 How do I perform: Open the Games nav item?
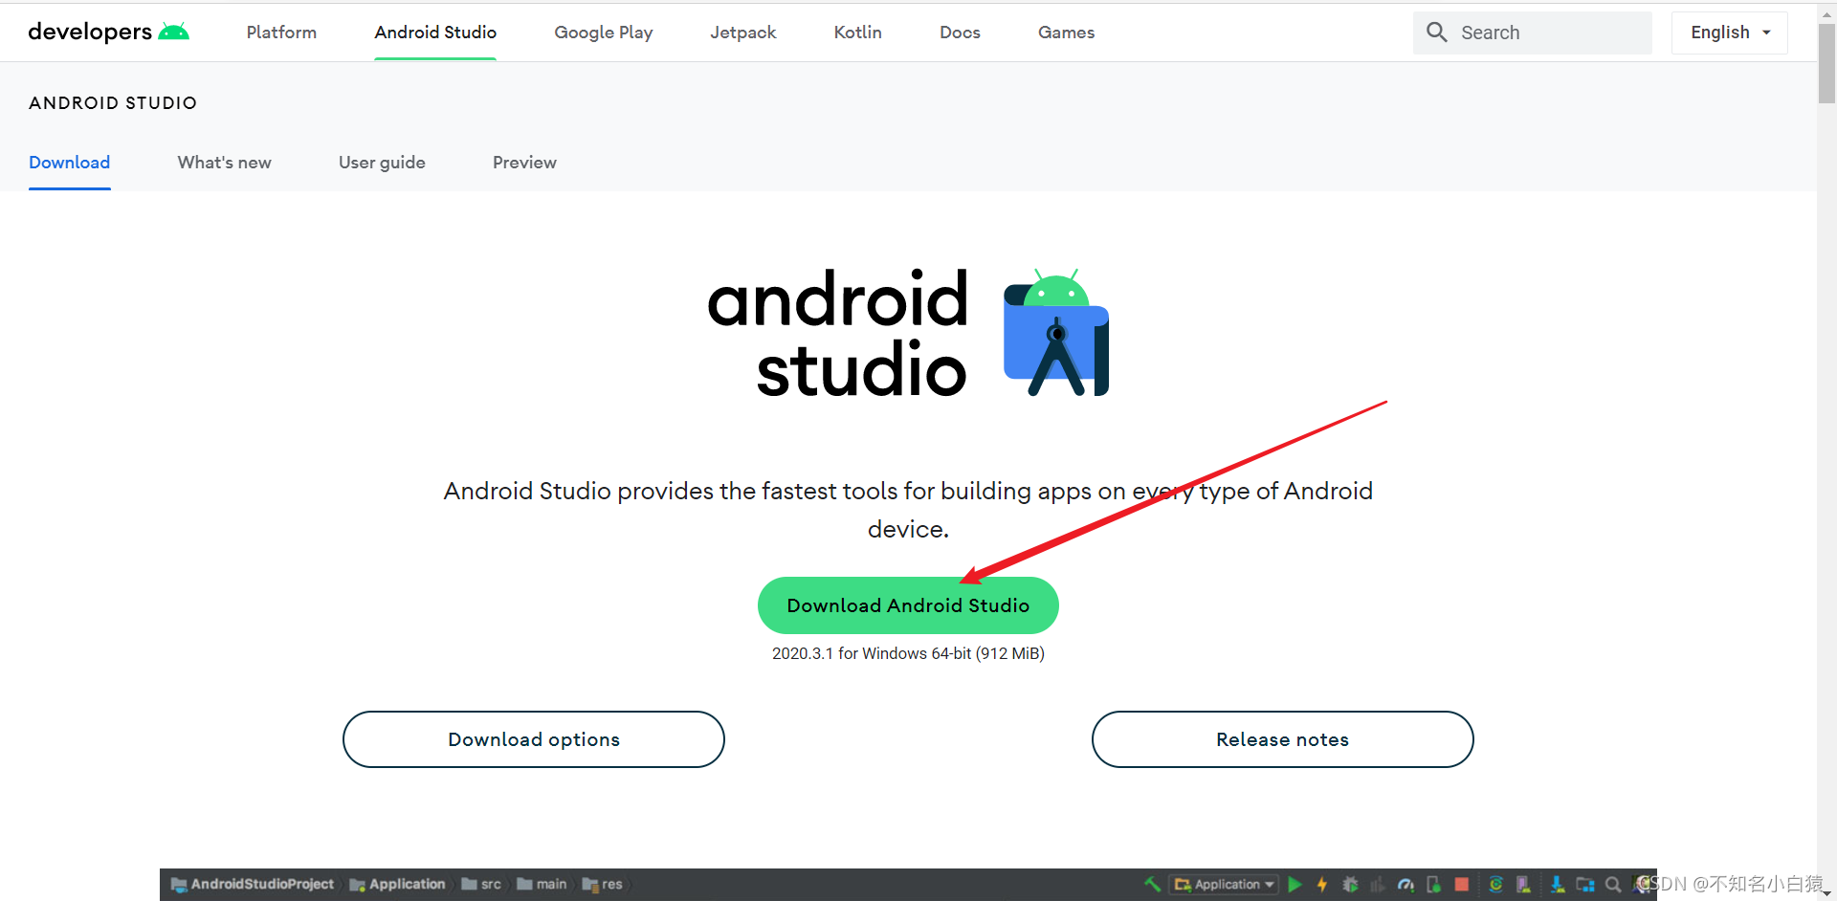1066,33
